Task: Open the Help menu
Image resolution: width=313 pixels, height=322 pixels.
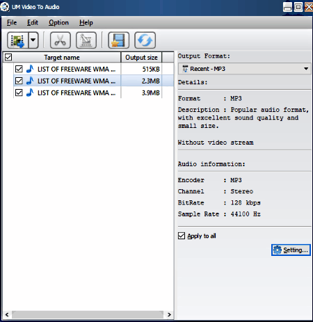Action: [86, 22]
